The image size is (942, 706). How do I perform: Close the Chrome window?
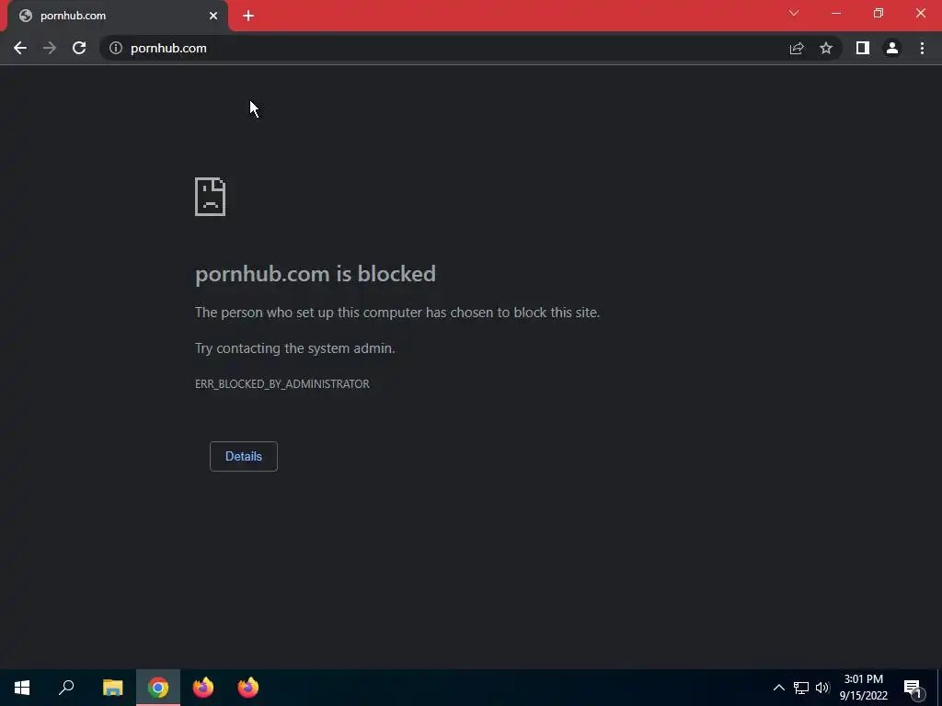pos(920,13)
